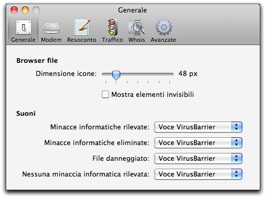Open Minacce informatiche rilevate sound dropdown
The width and height of the screenshot is (266, 198).
pyautogui.click(x=198, y=127)
